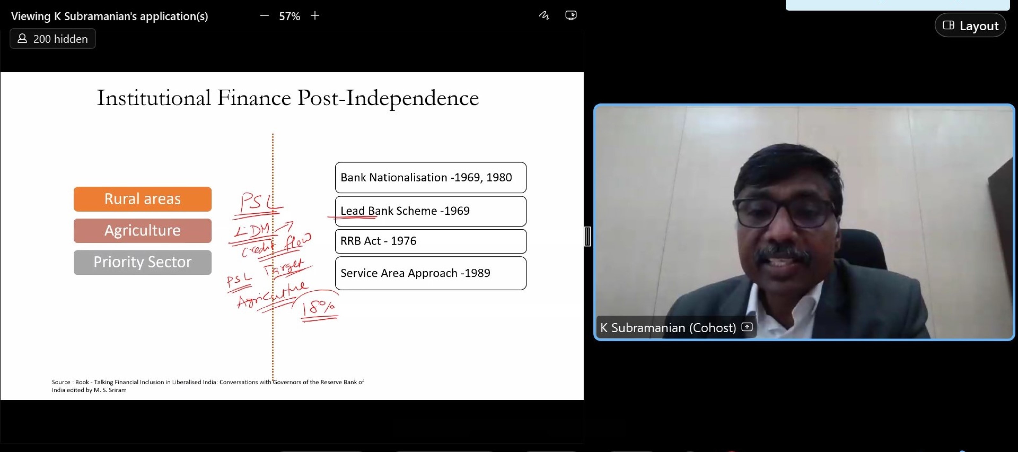Click the Agriculture box on slide
The image size is (1018, 452).
click(142, 230)
